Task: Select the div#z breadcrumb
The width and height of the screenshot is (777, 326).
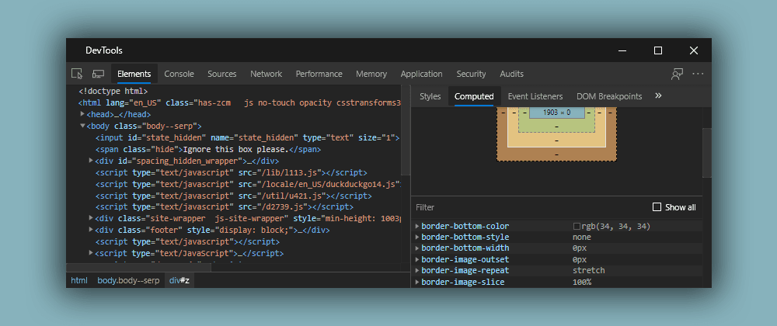Action: pos(179,280)
